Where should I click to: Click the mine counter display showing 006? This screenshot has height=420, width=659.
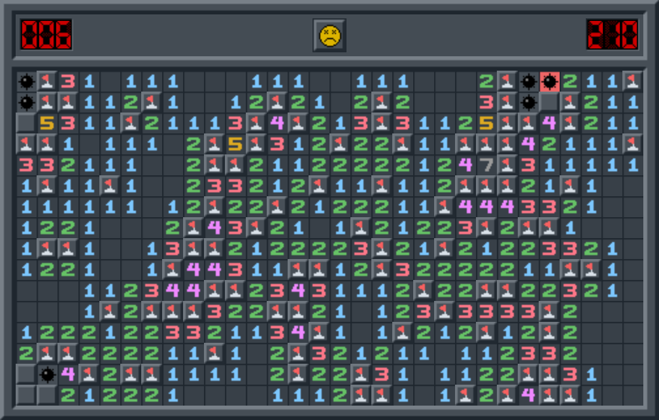click(46, 35)
